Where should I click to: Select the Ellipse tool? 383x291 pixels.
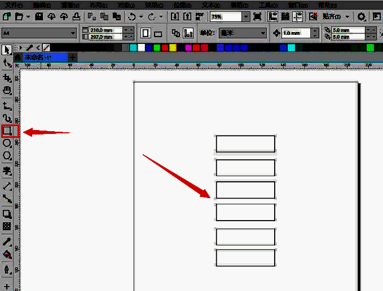(x=7, y=144)
